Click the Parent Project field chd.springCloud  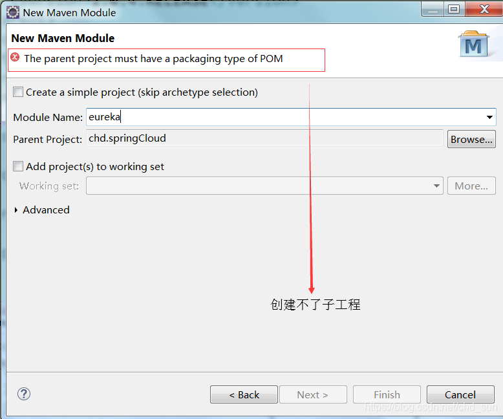[x=264, y=138]
